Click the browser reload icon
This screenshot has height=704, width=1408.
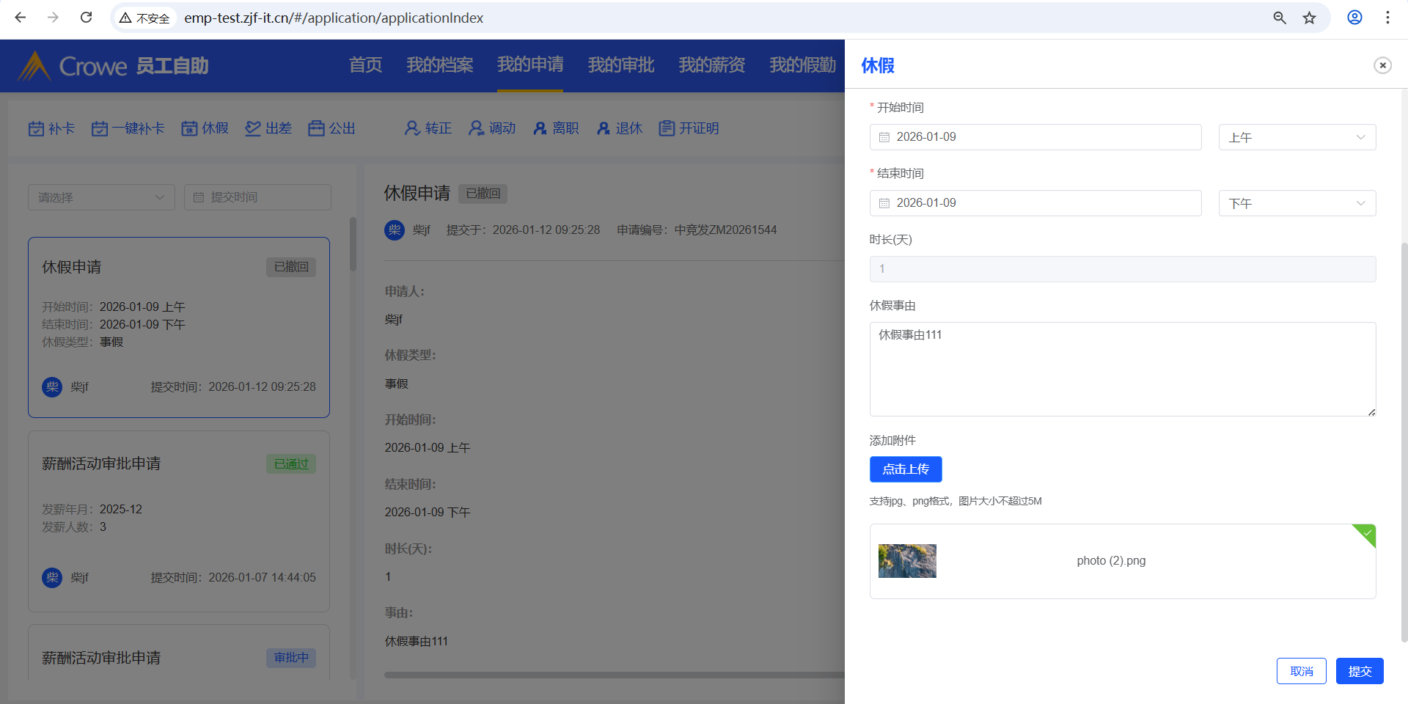pos(86,18)
